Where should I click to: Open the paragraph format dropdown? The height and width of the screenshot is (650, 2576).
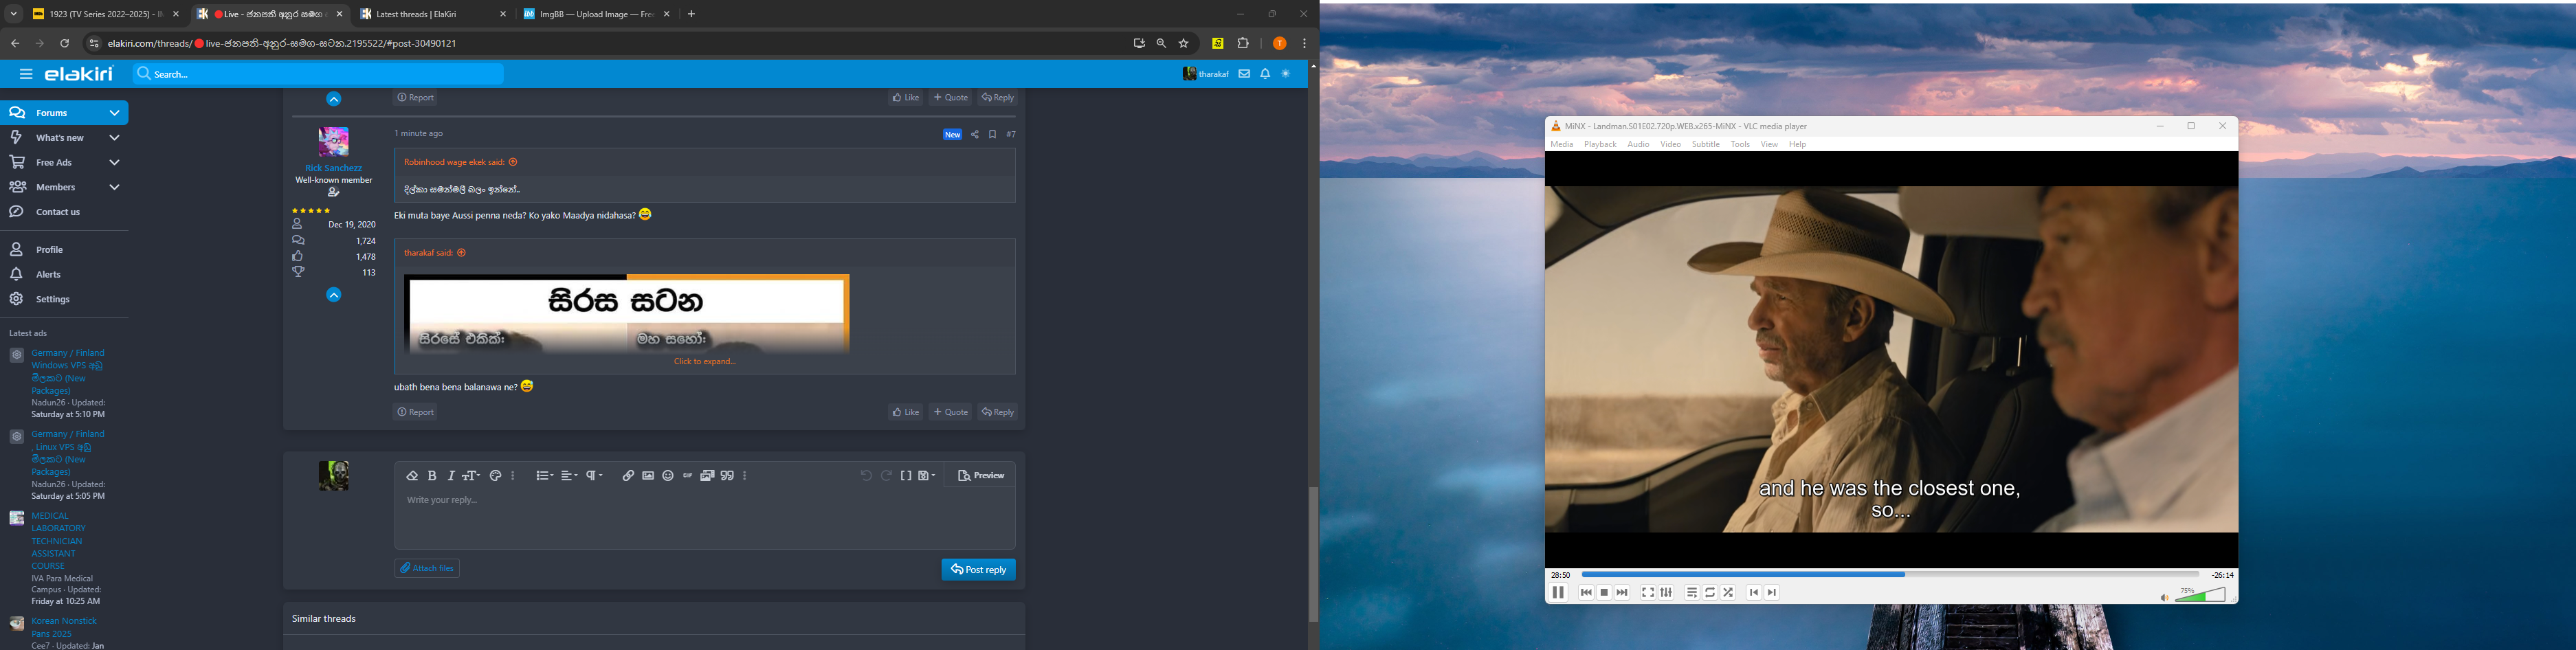[x=595, y=476]
